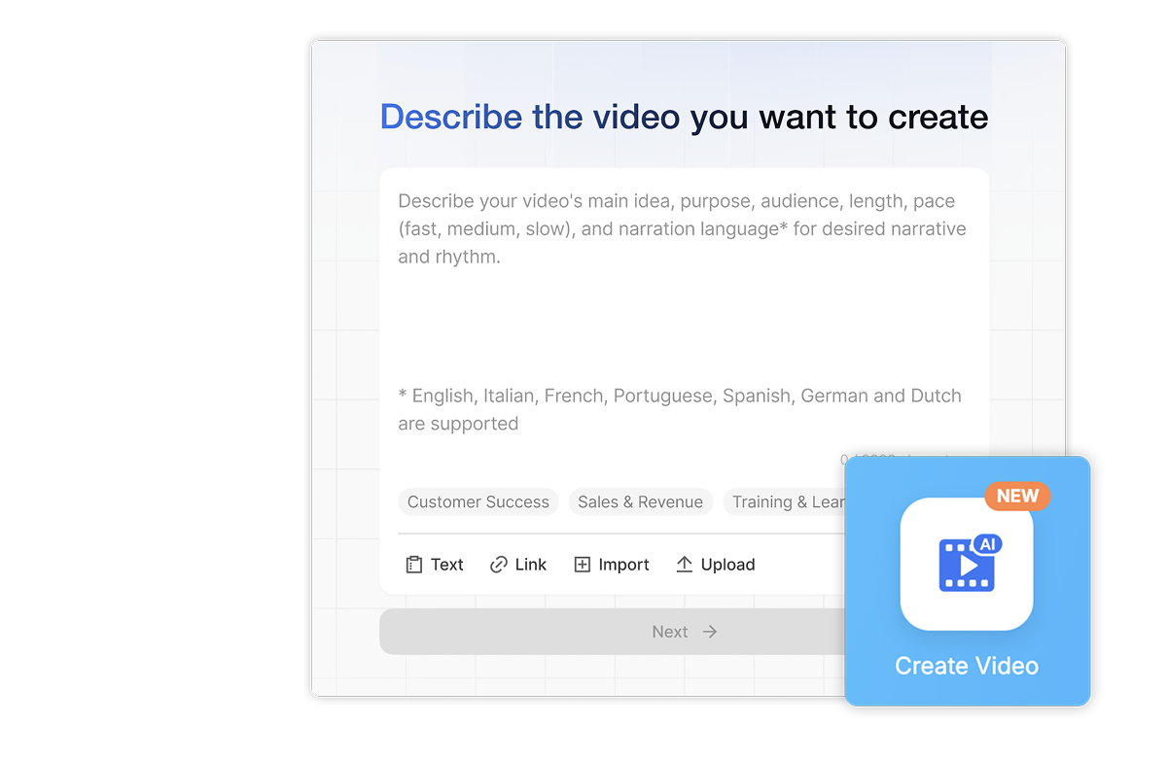Click the Upload arrow icon

[x=684, y=564]
